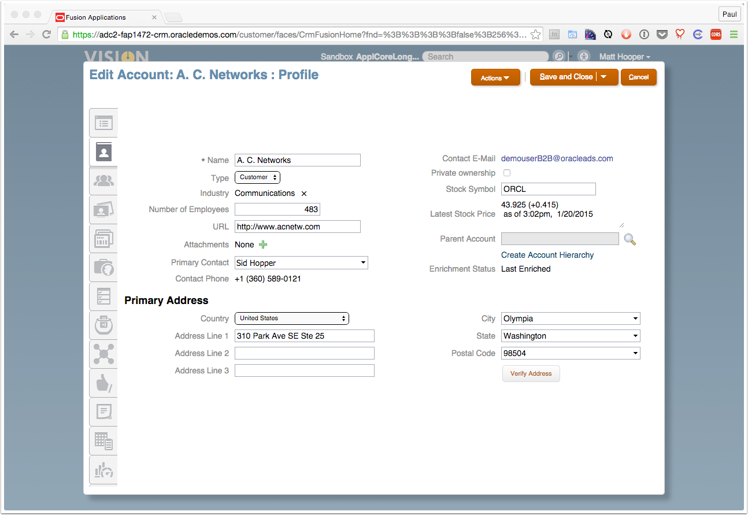Open the sidebar tab with overlapping ID cards icon
The height and width of the screenshot is (515, 748).
[103, 210]
